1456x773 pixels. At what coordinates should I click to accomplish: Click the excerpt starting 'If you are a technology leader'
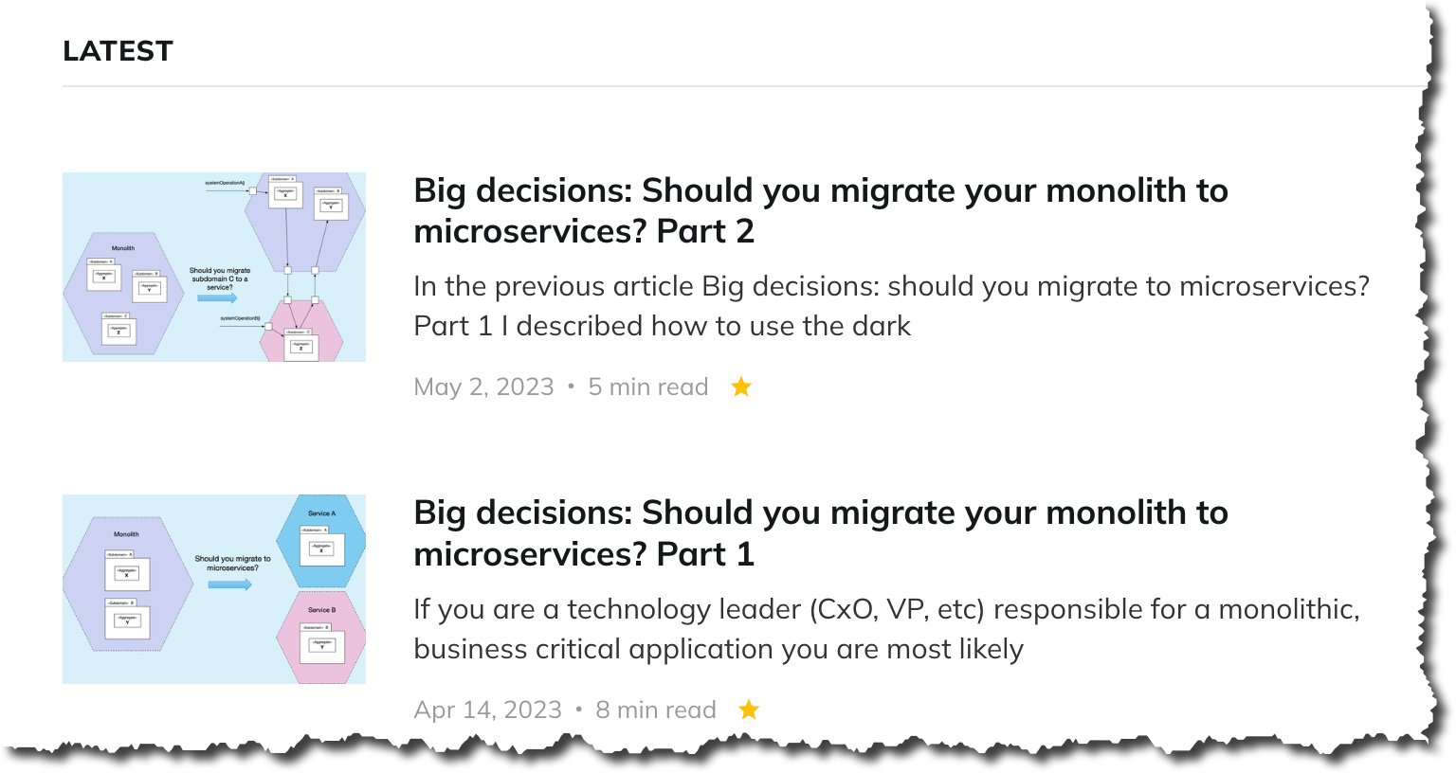coord(886,629)
